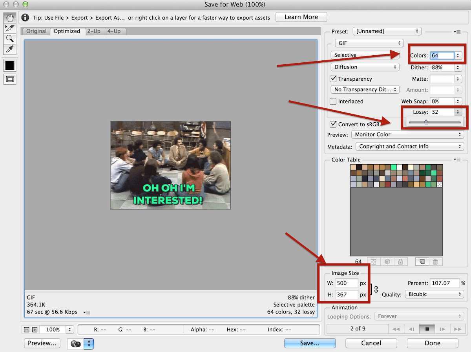
Task: Click the Learn More button
Action: click(301, 17)
